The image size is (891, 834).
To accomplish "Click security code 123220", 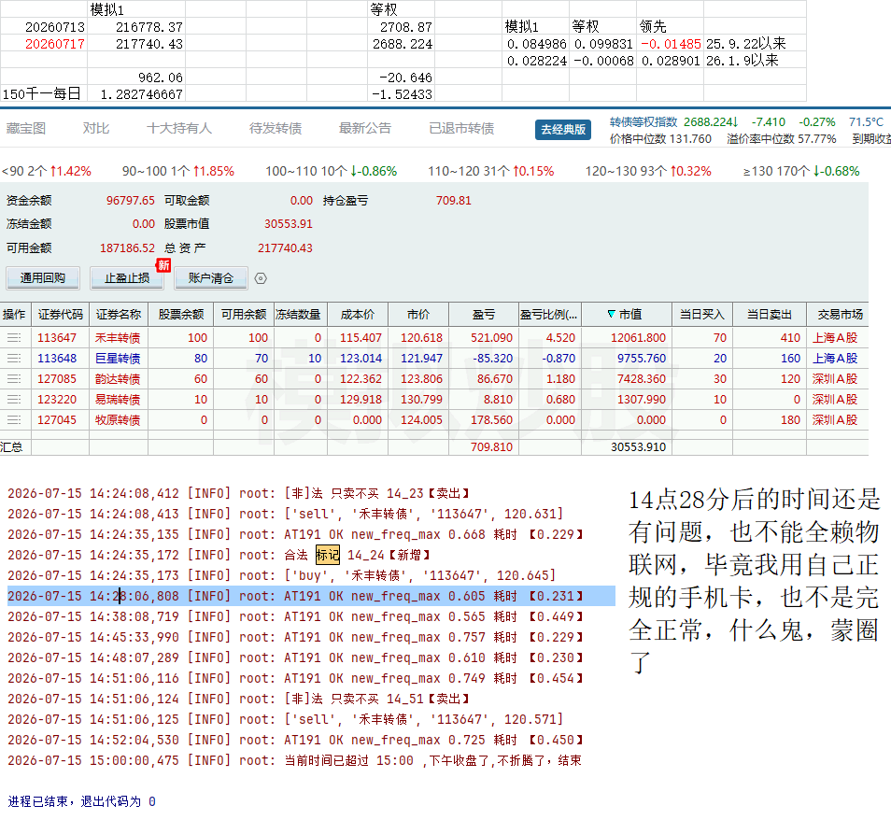I will (x=57, y=400).
